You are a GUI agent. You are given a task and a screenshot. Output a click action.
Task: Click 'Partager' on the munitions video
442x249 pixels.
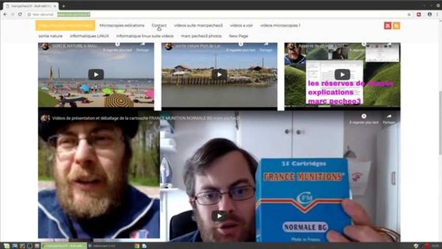click(389, 119)
